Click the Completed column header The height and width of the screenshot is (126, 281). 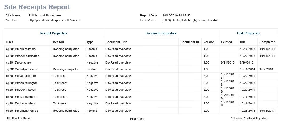267,42
